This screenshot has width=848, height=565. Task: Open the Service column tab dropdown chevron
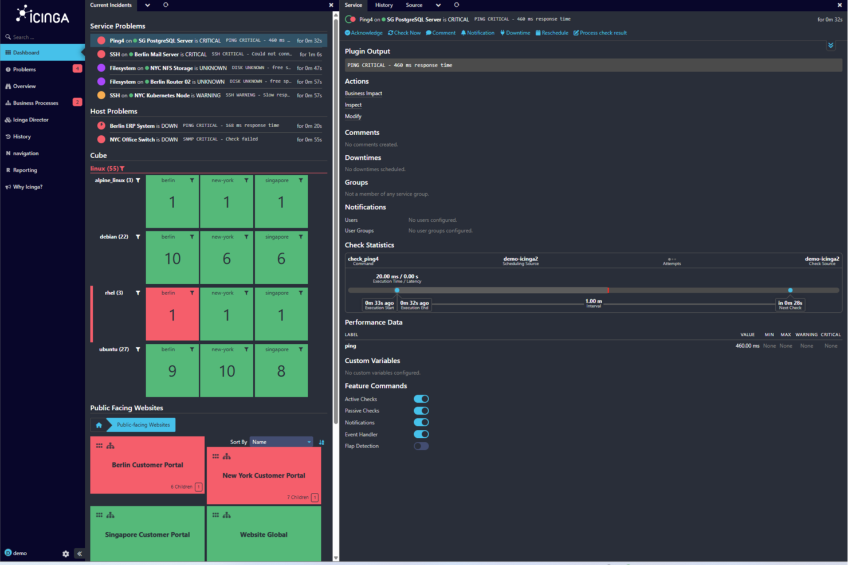coord(438,5)
